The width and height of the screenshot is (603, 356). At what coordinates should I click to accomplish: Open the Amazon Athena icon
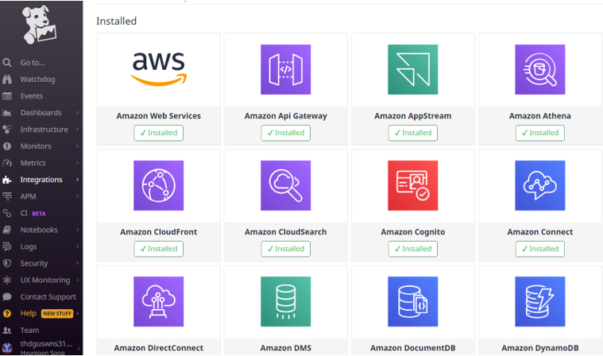pyautogui.click(x=540, y=70)
